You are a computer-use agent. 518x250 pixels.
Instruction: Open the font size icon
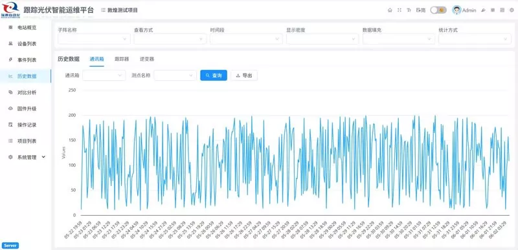click(409, 10)
